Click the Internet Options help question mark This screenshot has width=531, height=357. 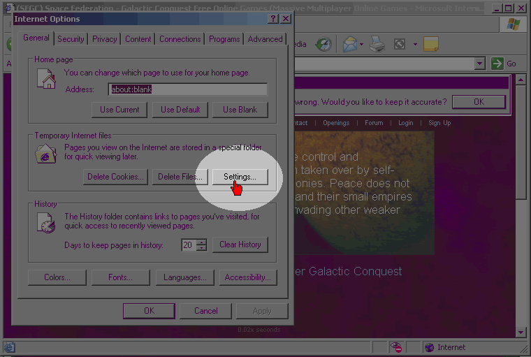[272, 19]
